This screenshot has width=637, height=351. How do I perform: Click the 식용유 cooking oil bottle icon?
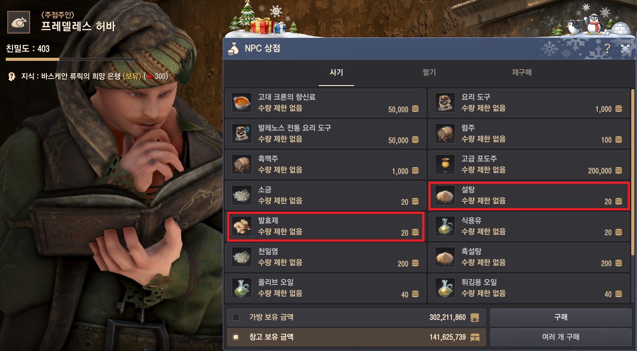coord(445,226)
